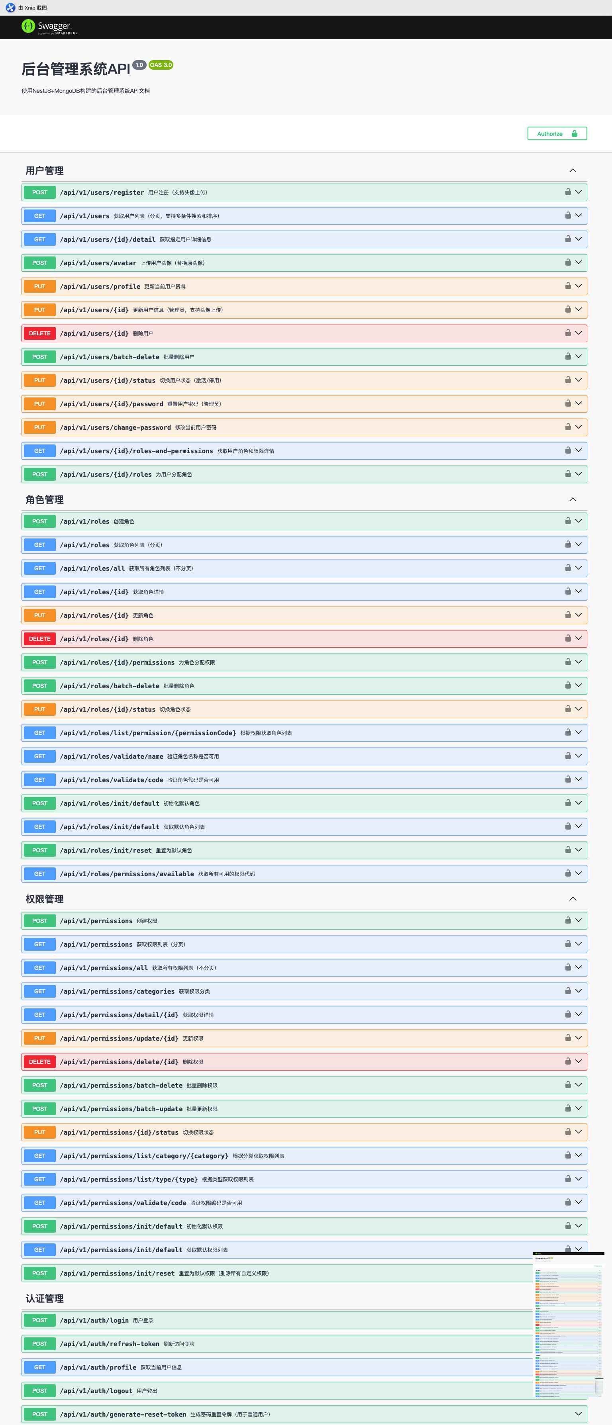Screen dimensions: 612x1425
Task: Click lock icon on PUT /api/v1/users/profile
Action: pos(568,286)
